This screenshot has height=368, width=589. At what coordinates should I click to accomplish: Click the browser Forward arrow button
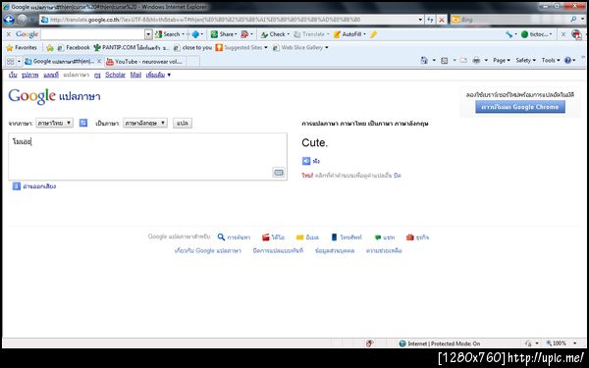coord(23,20)
